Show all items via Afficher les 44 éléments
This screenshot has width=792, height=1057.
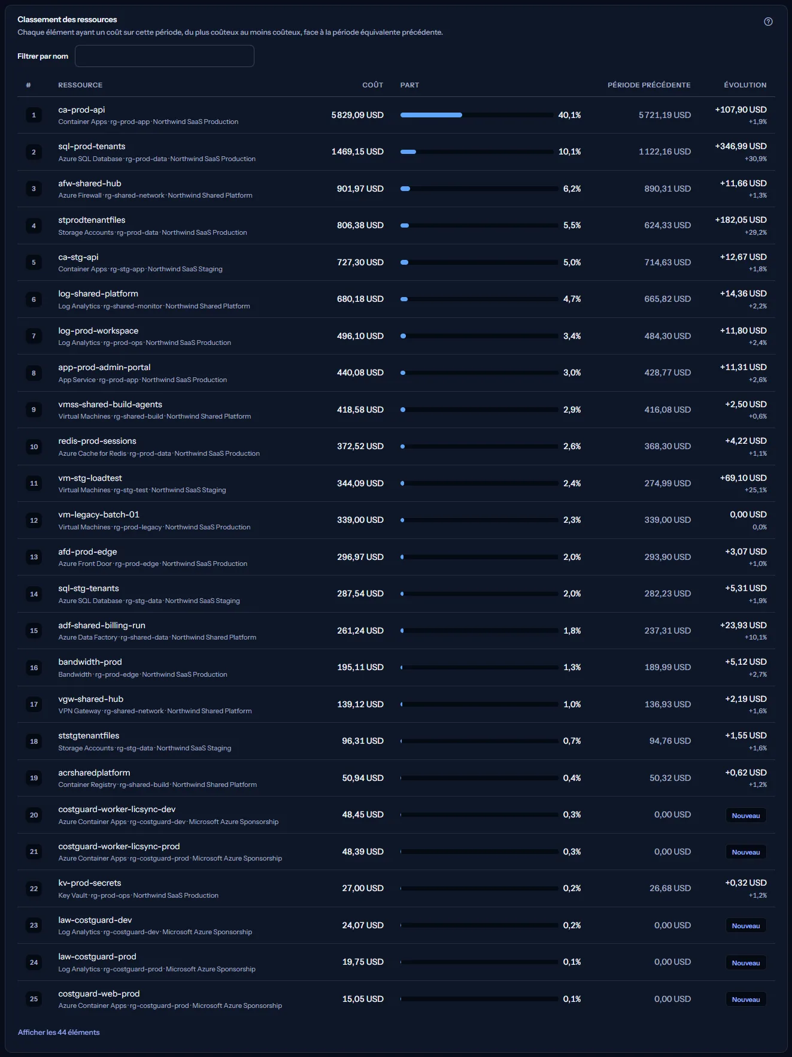coord(59,1032)
